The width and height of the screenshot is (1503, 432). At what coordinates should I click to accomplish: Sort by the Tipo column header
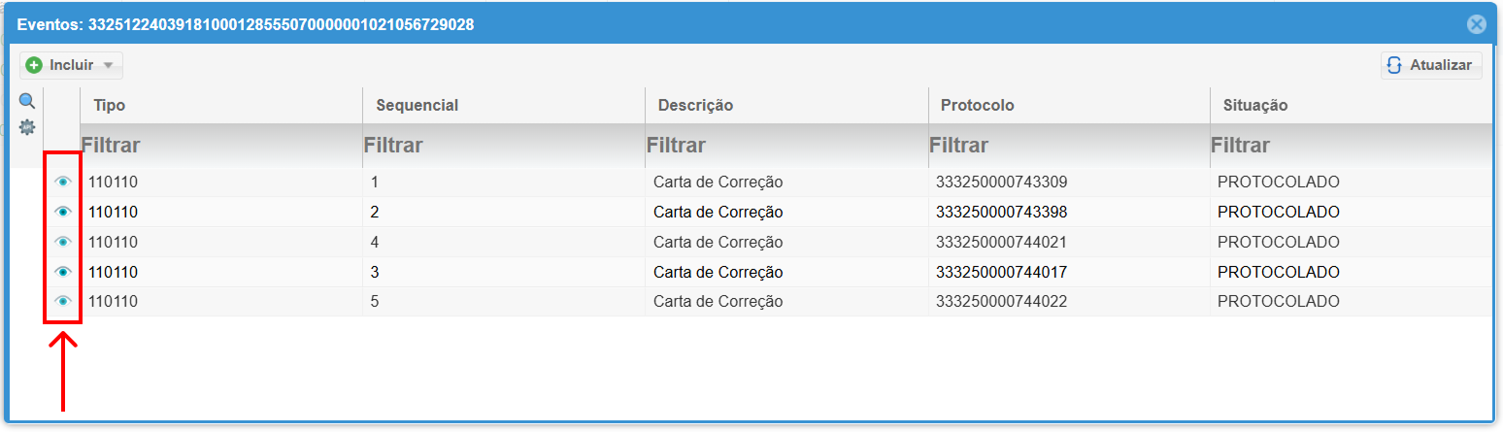point(110,105)
